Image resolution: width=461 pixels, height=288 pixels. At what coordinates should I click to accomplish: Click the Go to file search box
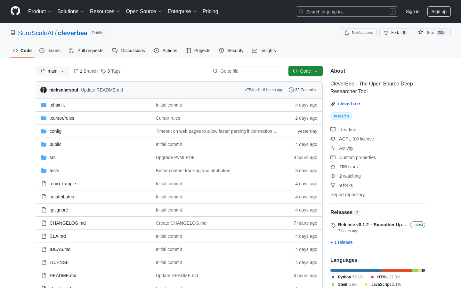point(246,71)
